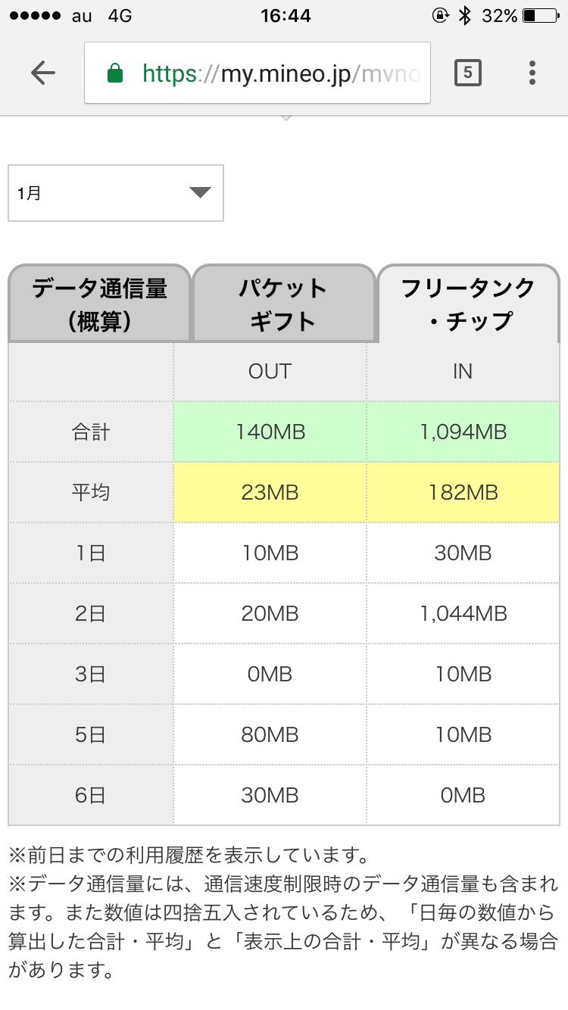This screenshot has height=1010, width=568.
Task: Tap the 合計 row header
Action: (x=91, y=432)
